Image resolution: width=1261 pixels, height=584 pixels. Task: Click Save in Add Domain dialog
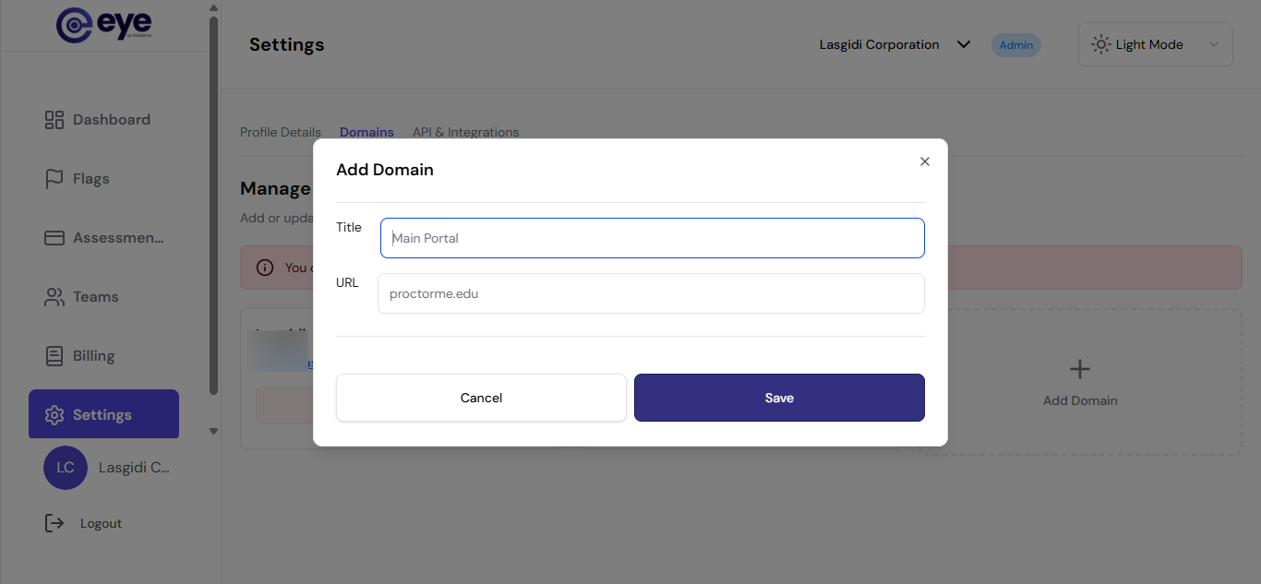pos(779,398)
